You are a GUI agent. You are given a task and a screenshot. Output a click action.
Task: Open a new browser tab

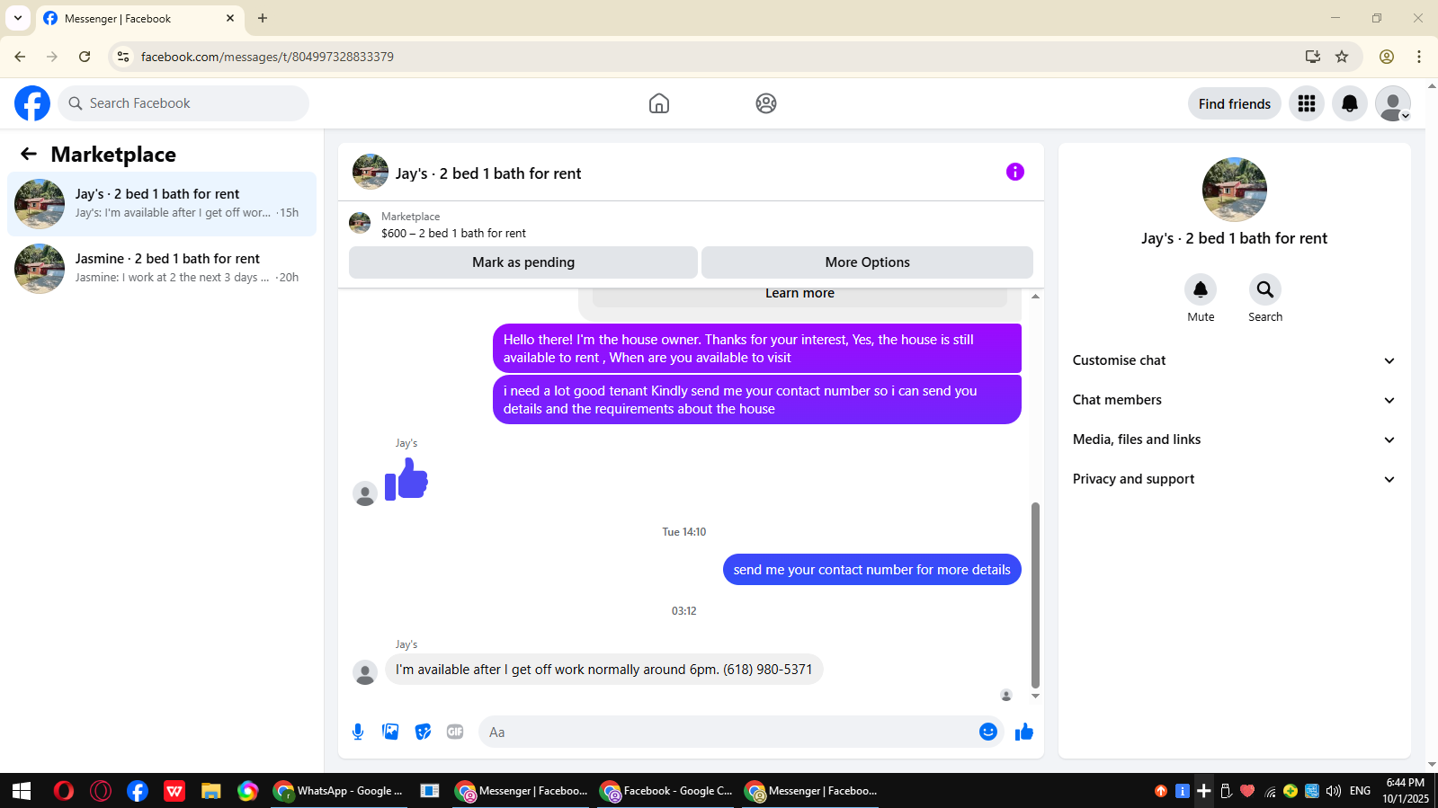coord(263,18)
